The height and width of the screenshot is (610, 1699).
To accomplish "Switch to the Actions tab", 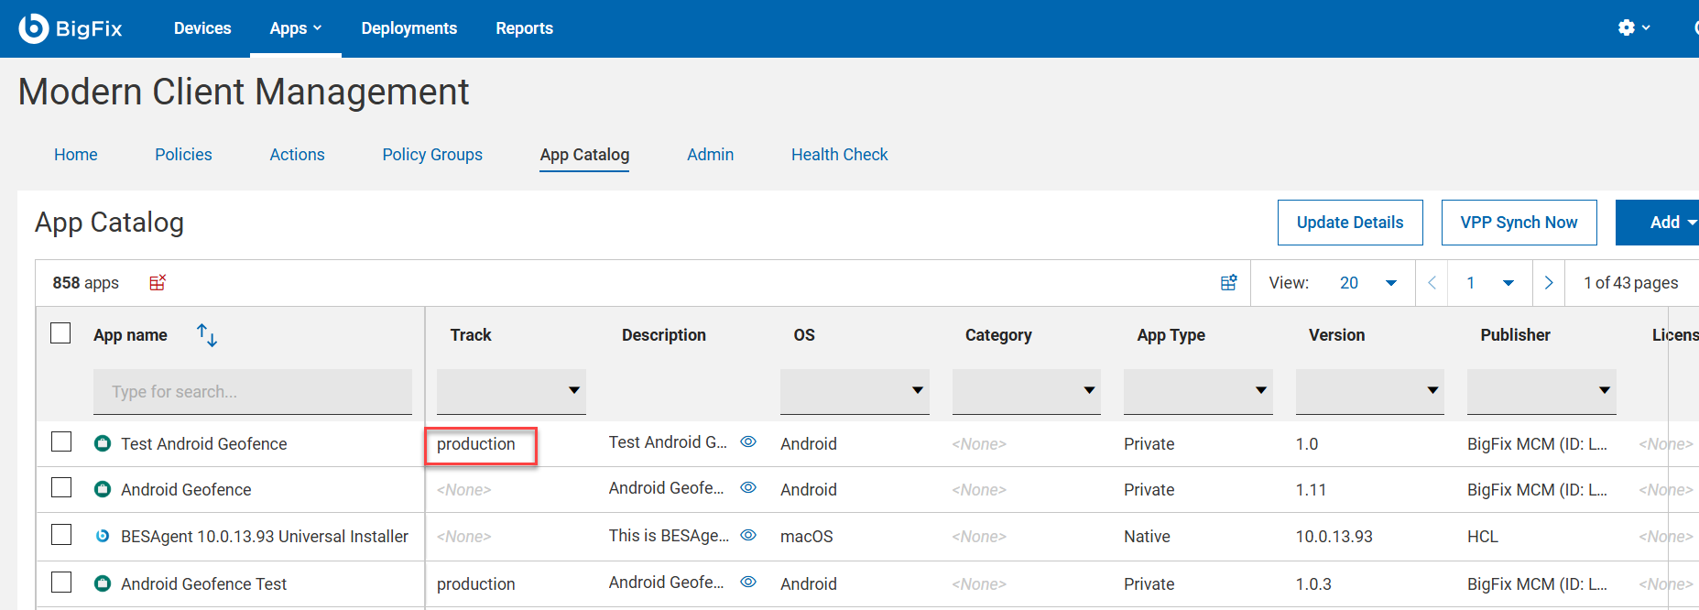I will pos(297,155).
